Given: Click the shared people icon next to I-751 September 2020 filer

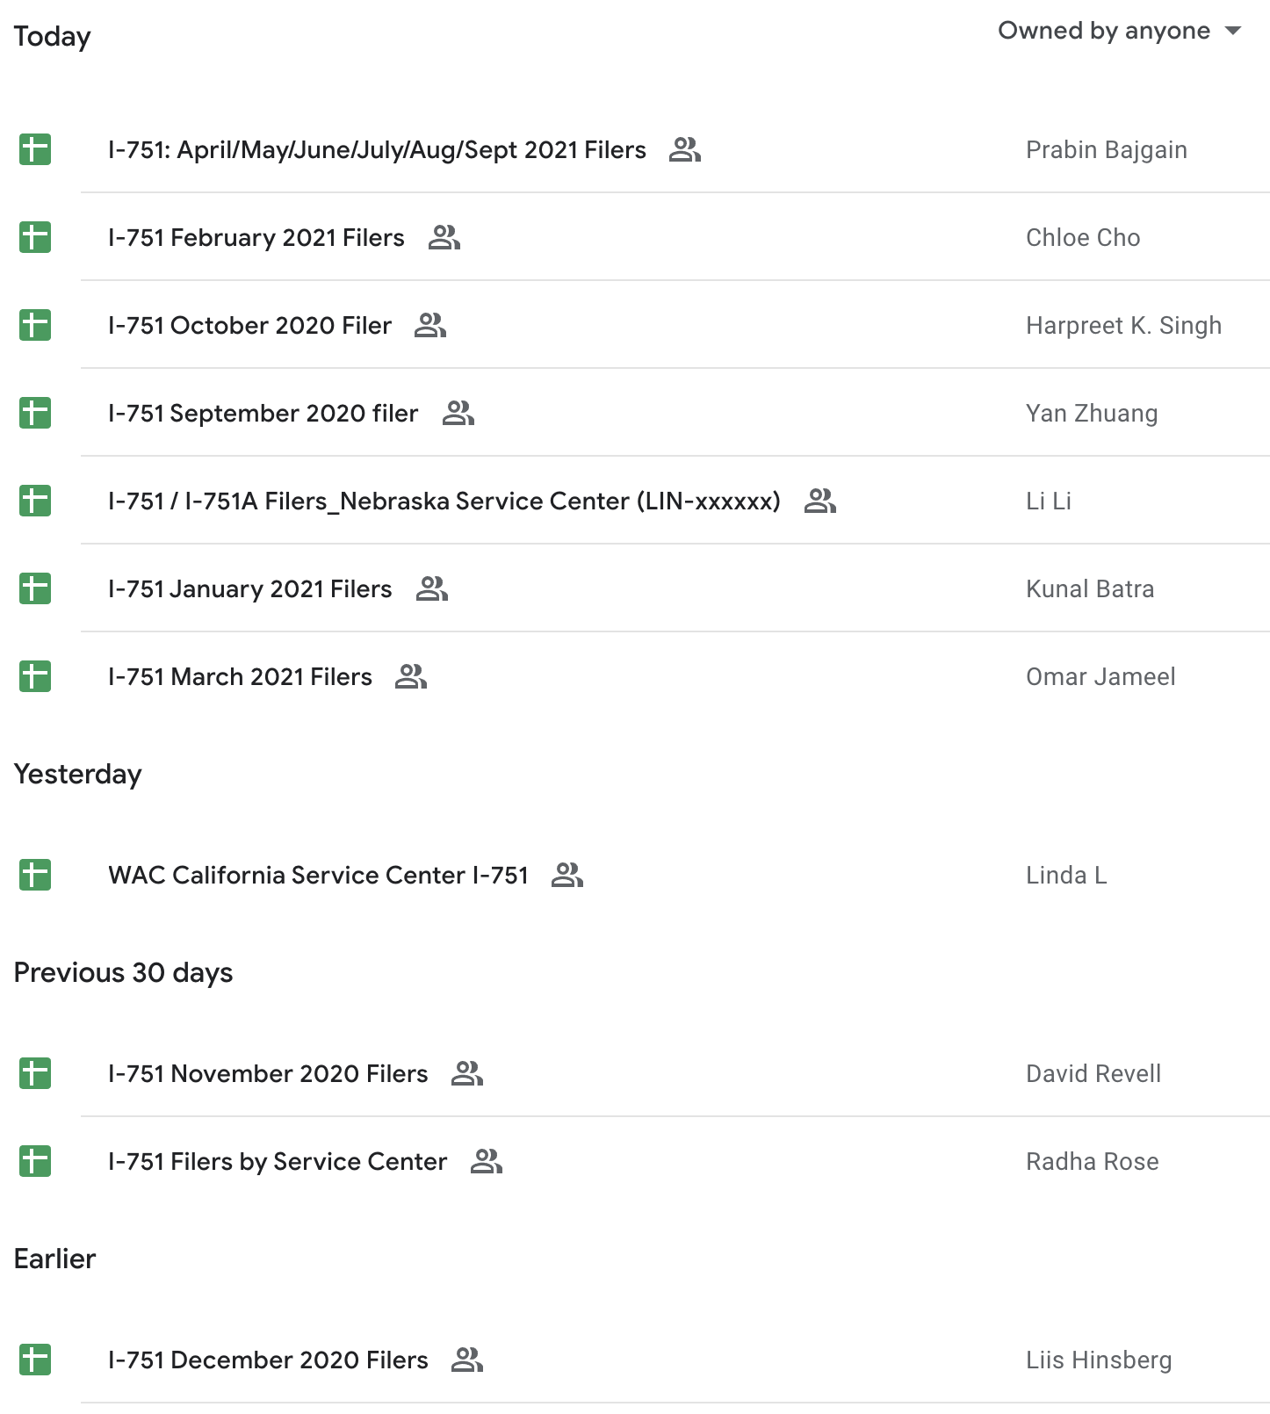Looking at the screenshot, I should tap(458, 413).
